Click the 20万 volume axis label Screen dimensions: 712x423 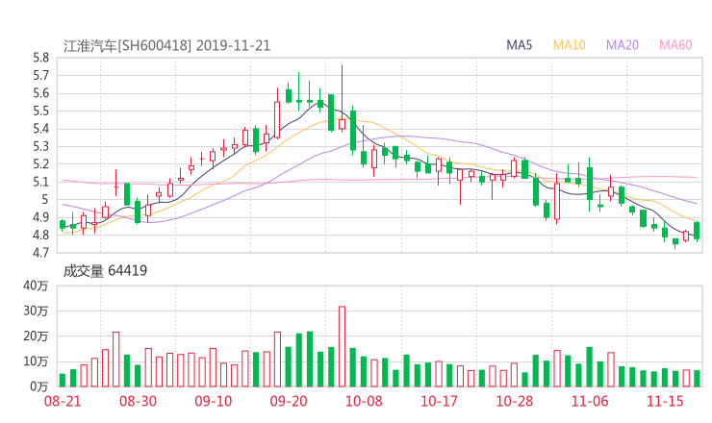[36, 336]
